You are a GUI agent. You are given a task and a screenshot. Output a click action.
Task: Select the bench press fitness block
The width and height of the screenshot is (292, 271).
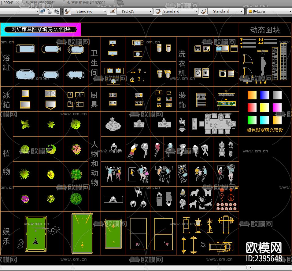pos(226,225)
